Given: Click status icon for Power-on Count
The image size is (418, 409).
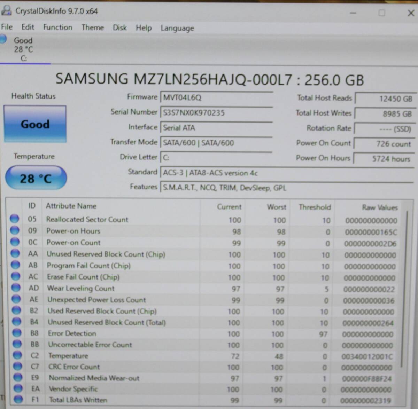Looking at the screenshot, I should coord(15,242).
